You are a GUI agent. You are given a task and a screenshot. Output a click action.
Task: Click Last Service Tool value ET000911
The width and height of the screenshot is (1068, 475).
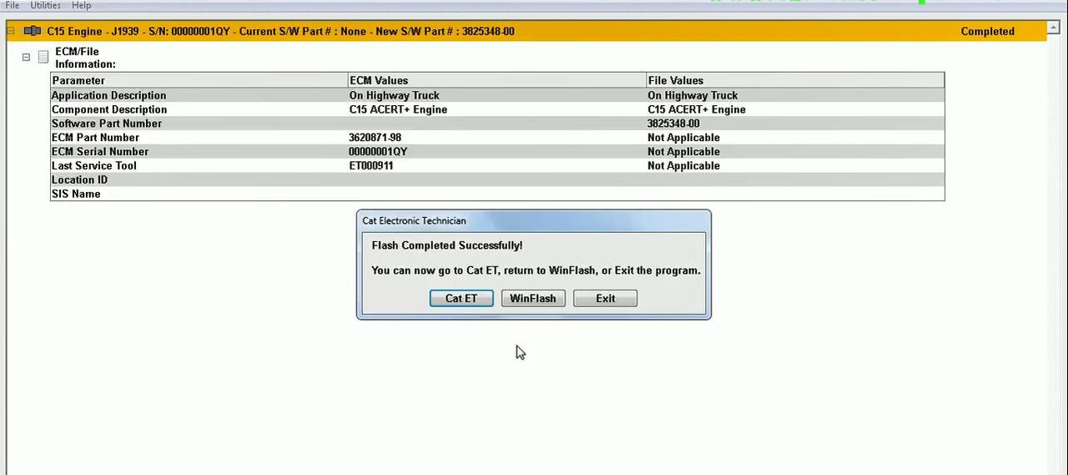[x=371, y=165]
